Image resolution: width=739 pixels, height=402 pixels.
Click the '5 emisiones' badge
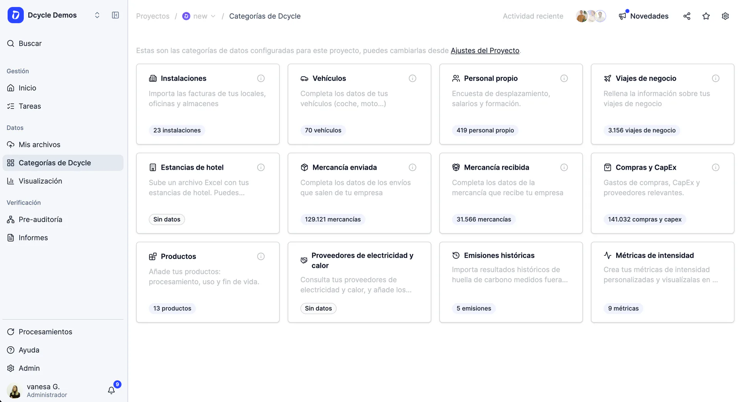point(473,309)
